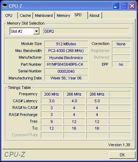Select the 512 MBytes module size value
Viewport: 138px width, 162px height.
[66, 44]
